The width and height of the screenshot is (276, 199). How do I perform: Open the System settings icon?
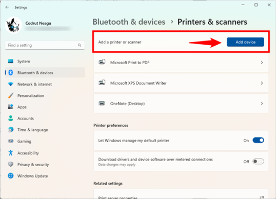[11, 61]
